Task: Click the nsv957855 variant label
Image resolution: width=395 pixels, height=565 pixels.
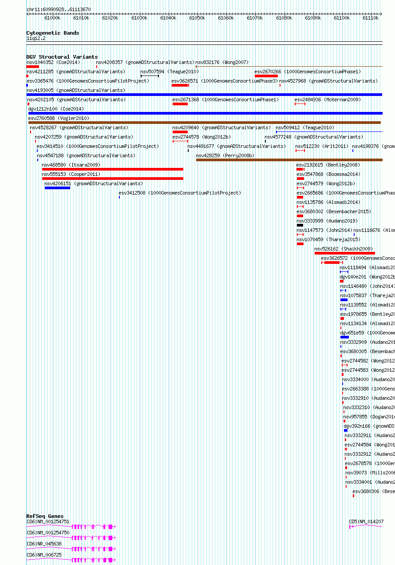Action: pyautogui.click(x=369, y=417)
